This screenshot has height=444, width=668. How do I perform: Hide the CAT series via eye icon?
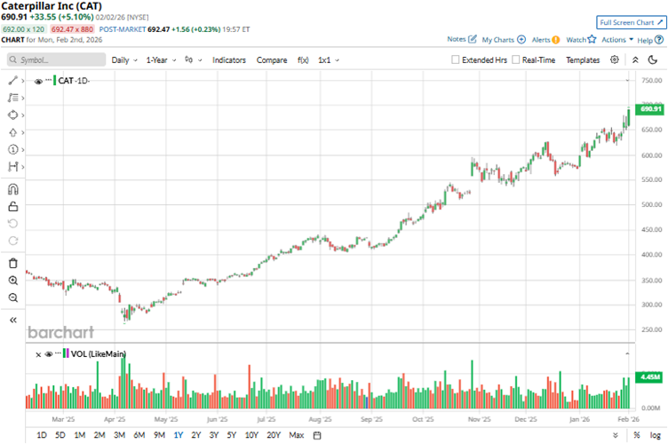[38, 81]
